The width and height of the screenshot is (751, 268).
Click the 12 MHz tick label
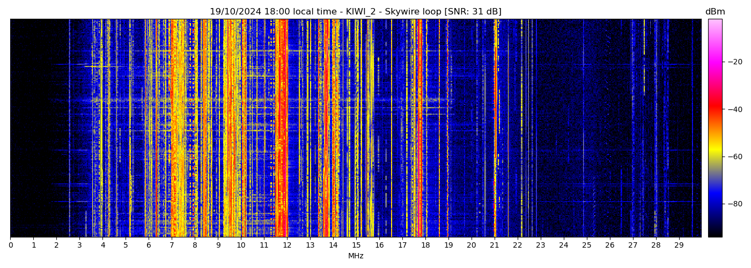pos(287,245)
